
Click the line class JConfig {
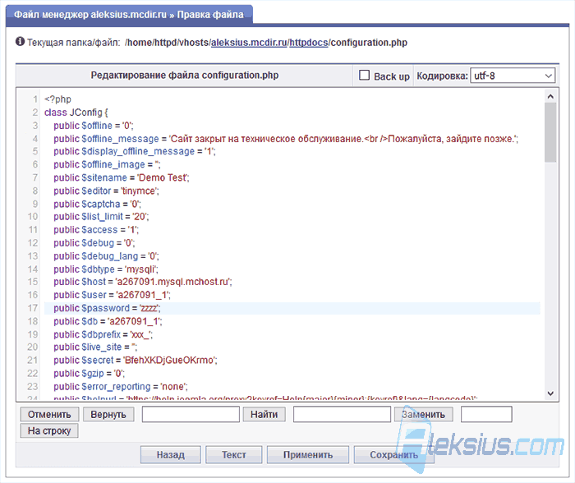pos(76,113)
